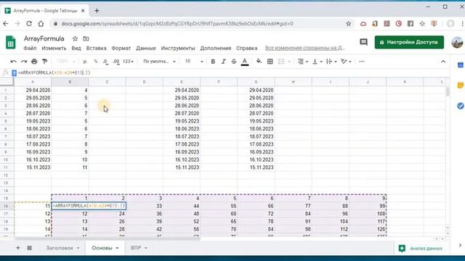This screenshot has height=261, width=465.
Task: Open the 123 number formats dropdown
Action: (128, 62)
